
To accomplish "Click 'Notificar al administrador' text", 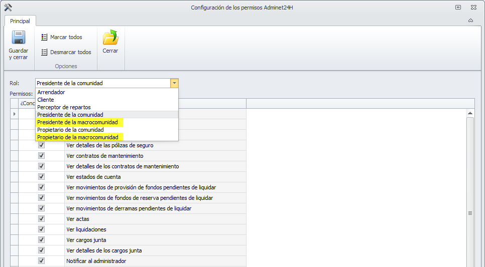I will coord(96,261).
